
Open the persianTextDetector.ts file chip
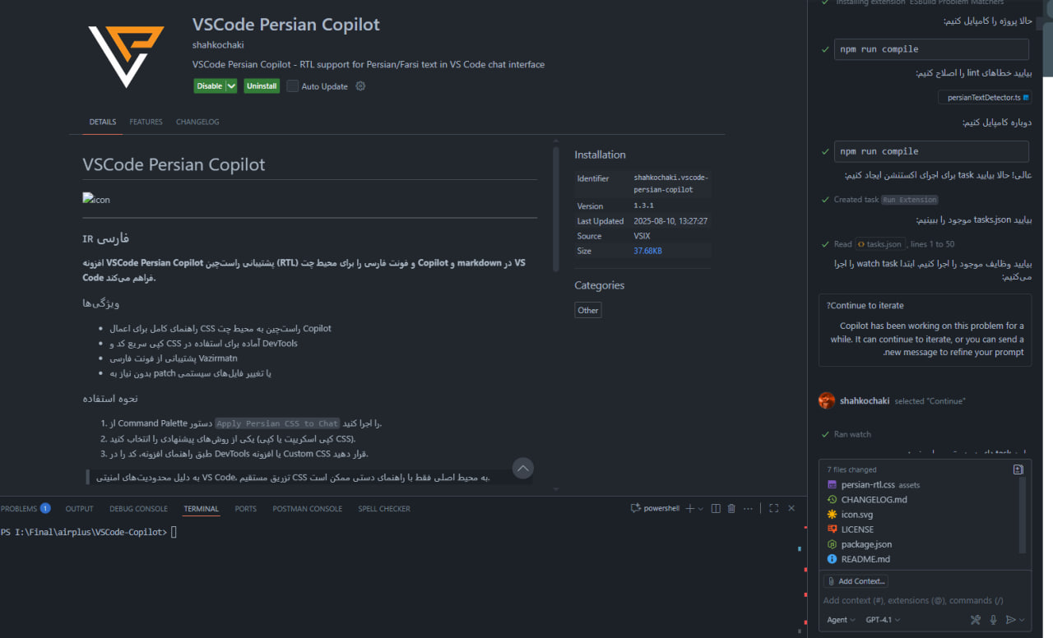(984, 96)
